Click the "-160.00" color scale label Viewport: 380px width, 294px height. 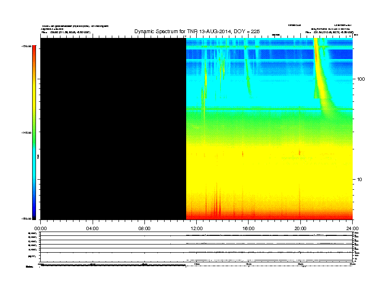(26, 219)
